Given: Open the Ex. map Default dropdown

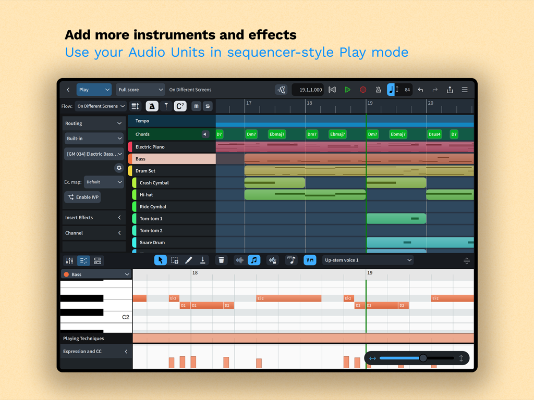Looking at the screenshot, I should point(104,182).
